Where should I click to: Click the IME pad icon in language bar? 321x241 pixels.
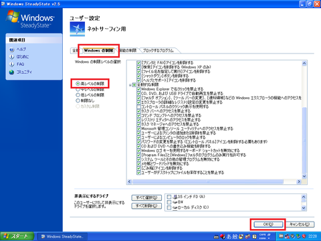click(241, 236)
